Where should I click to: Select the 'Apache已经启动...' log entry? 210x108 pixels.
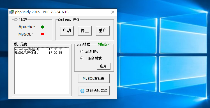(x=42, y=50)
